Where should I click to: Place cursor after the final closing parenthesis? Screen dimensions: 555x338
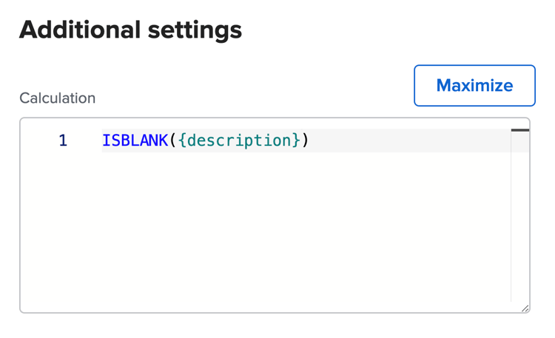pyautogui.click(x=309, y=141)
